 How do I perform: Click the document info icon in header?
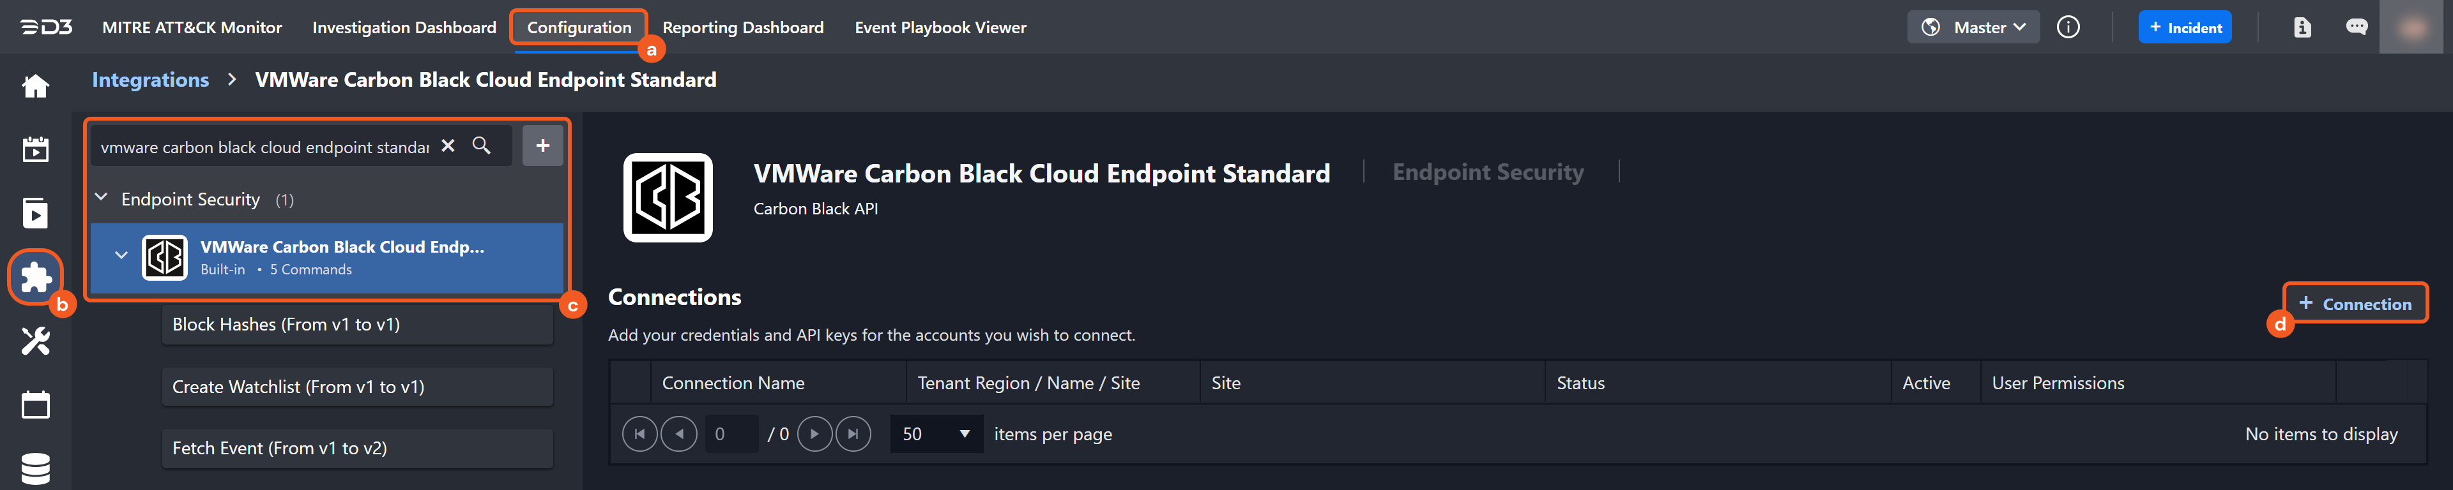click(x=2302, y=27)
